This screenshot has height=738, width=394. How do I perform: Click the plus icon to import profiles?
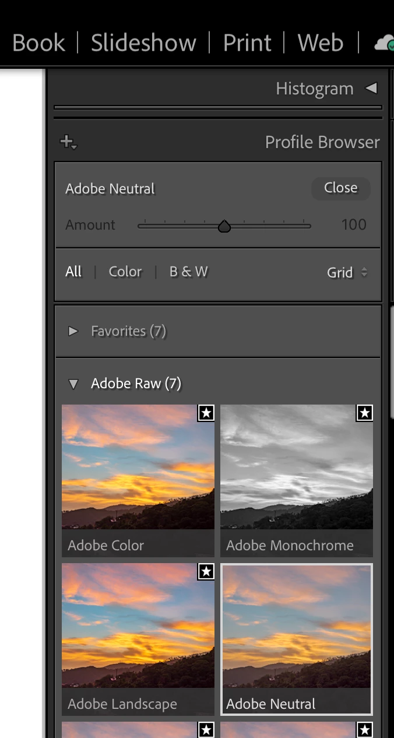tap(68, 142)
